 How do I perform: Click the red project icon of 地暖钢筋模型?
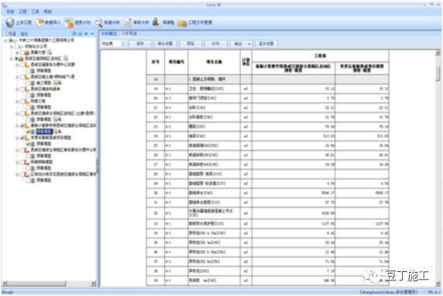pyautogui.click(x=27, y=162)
